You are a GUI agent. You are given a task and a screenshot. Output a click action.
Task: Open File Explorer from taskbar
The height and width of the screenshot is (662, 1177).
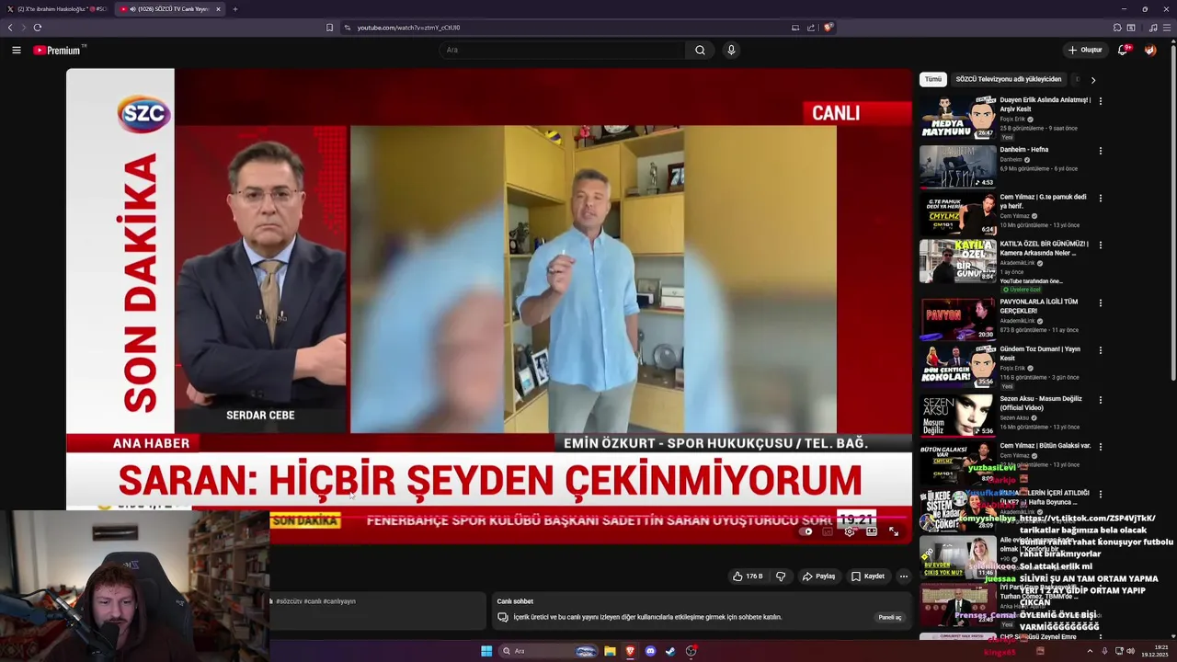610,651
